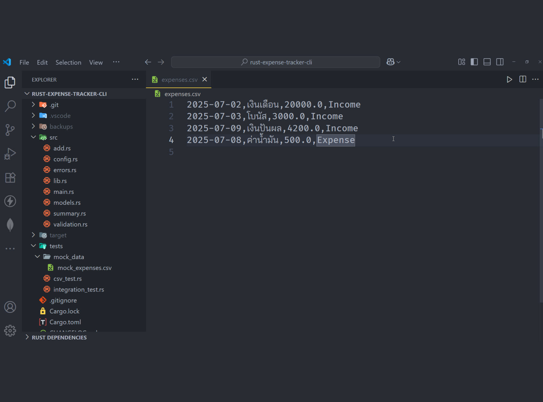
Task: Open the Copilot chat menu icon
Action: click(x=391, y=62)
